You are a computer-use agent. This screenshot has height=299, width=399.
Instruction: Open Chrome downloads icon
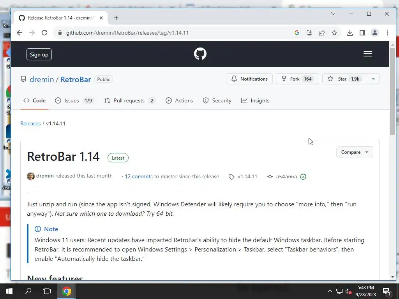(350, 33)
